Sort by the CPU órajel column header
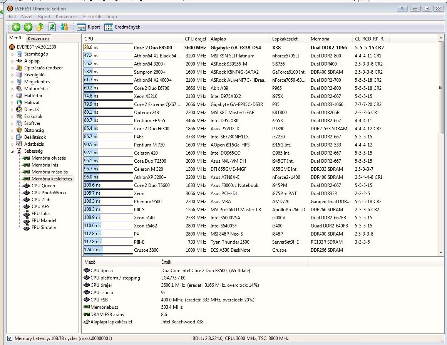Viewport: 447px width, 345px height. [x=194, y=39]
